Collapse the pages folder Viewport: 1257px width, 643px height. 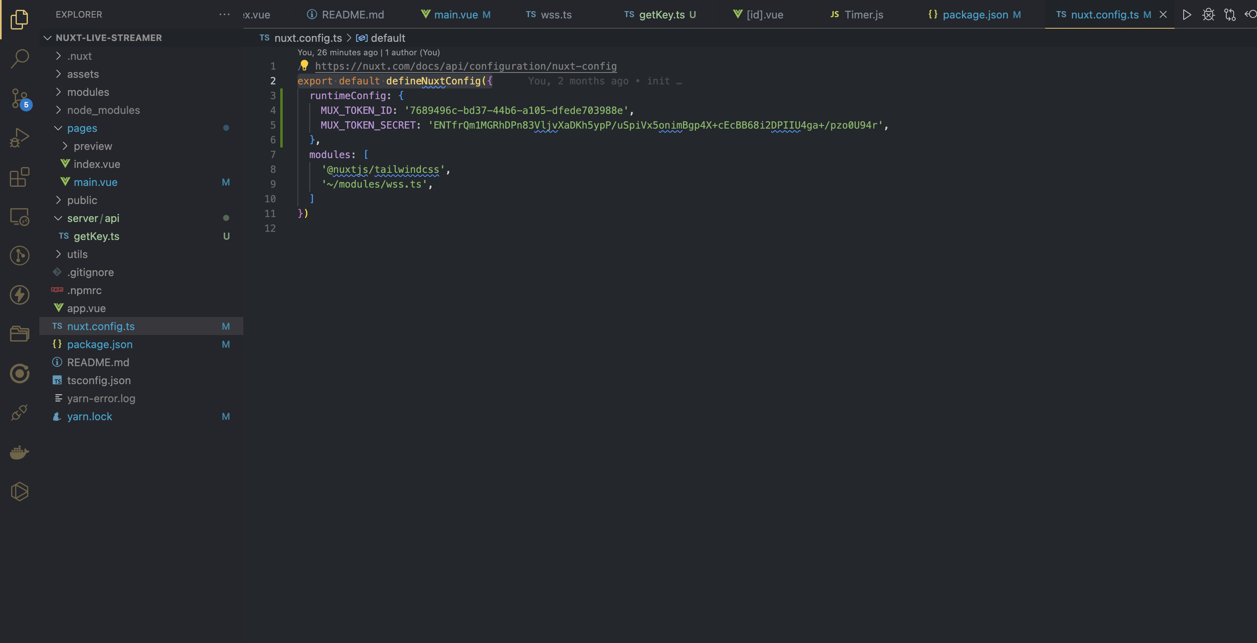[141, 128]
